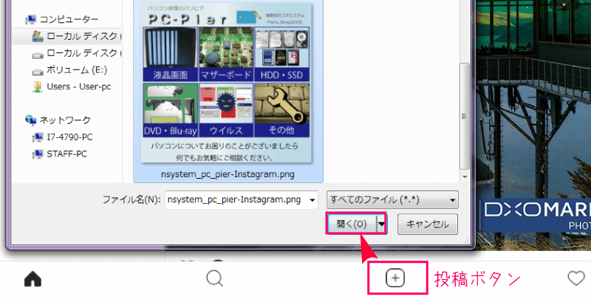Click the キャンセル button
Image resolution: width=591 pixels, height=302 pixels.
pyautogui.click(x=428, y=224)
